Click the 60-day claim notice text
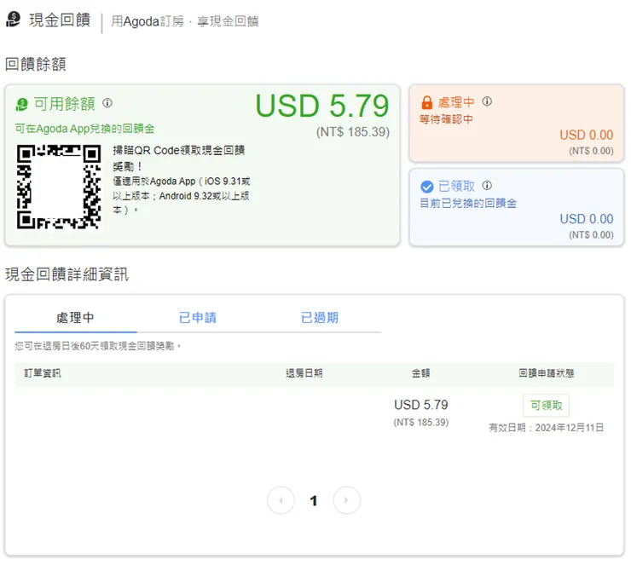Image resolution: width=631 pixels, height=565 pixels. (x=98, y=346)
